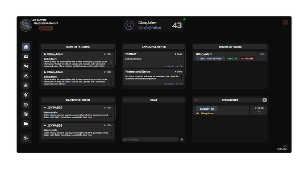The height and width of the screenshot is (172, 308).
Task: Click the DISPATCHER role badge
Action: pyautogui.click(x=247, y=59)
